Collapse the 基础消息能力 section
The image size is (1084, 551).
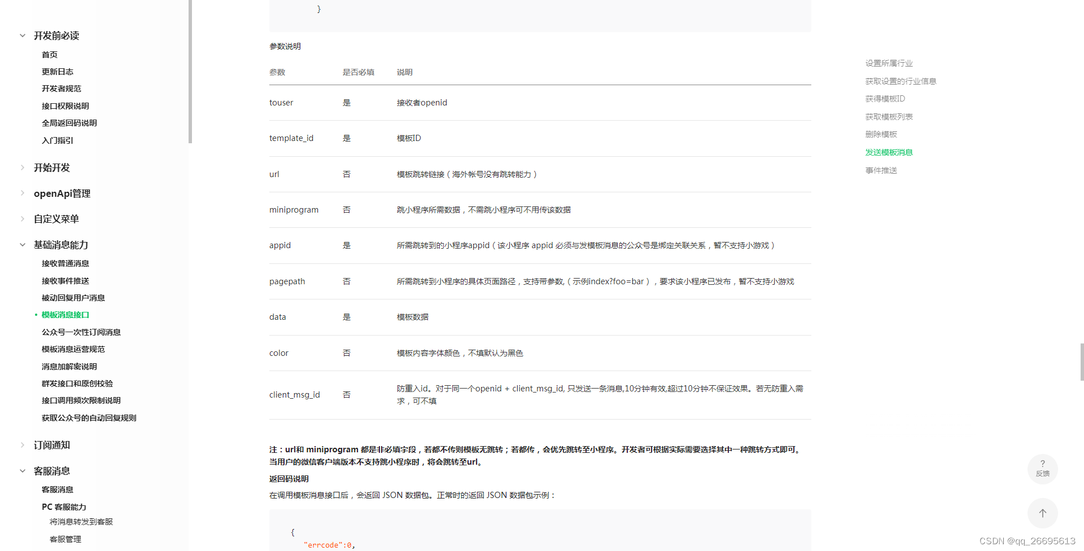23,245
